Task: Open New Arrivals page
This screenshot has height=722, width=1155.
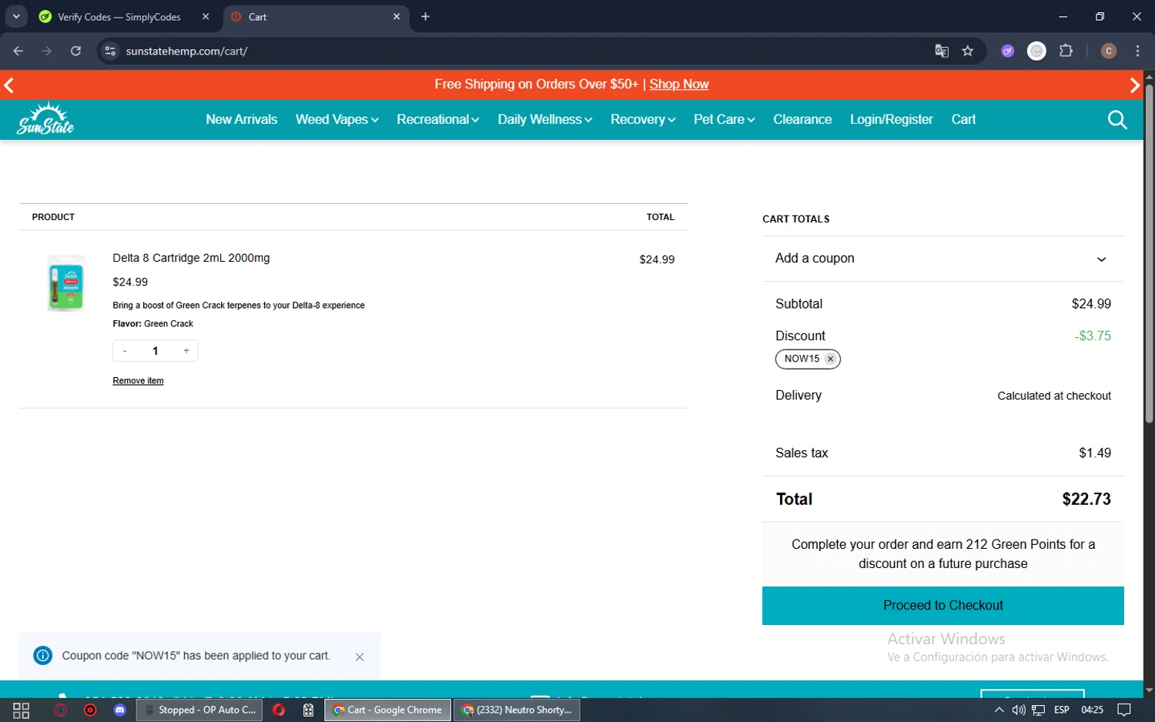Action: click(241, 119)
